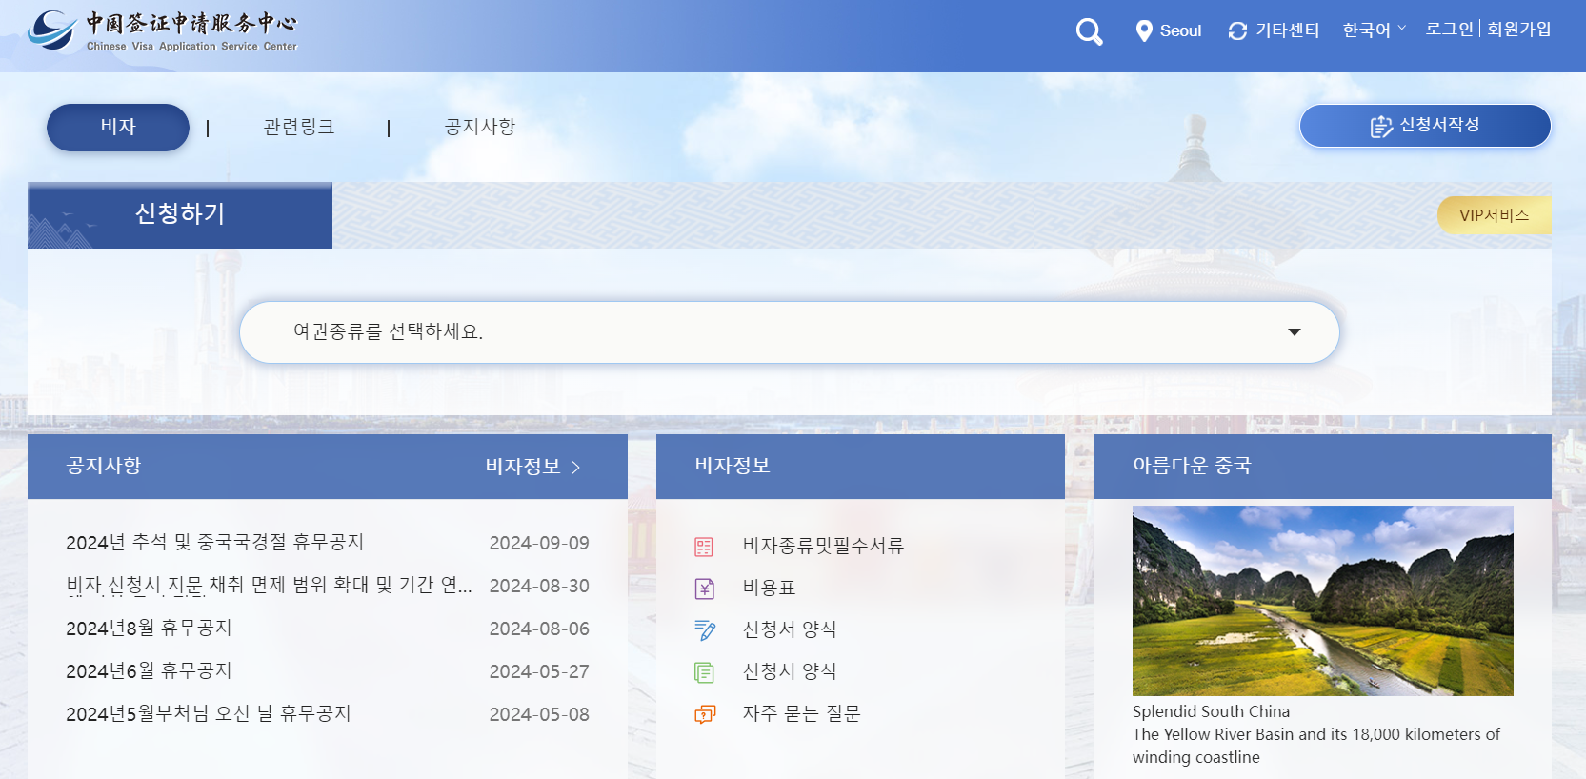1586x779 pixels.
Task: Switch to the 공지사항 tab
Action: (x=480, y=127)
